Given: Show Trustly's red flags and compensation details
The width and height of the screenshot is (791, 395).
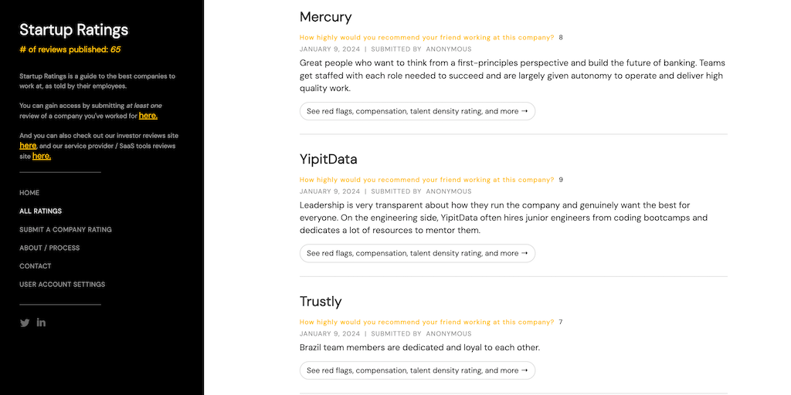Looking at the screenshot, I should click(x=417, y=370).
